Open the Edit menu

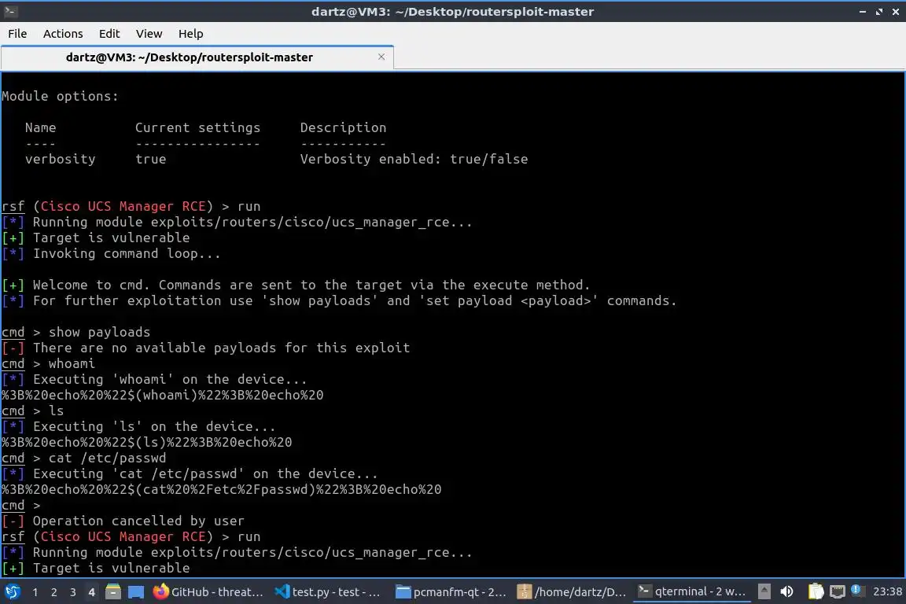pos(109,34)
